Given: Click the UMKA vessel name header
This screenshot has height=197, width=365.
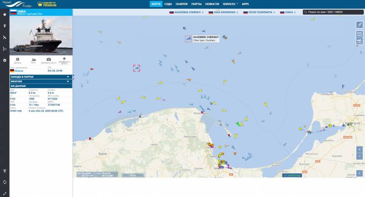Looking at the screenshot, I should [21, 11].
